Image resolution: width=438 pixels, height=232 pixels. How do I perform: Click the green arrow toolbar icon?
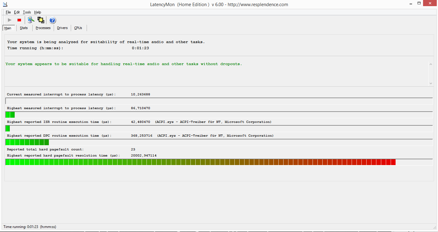[31, 20]
